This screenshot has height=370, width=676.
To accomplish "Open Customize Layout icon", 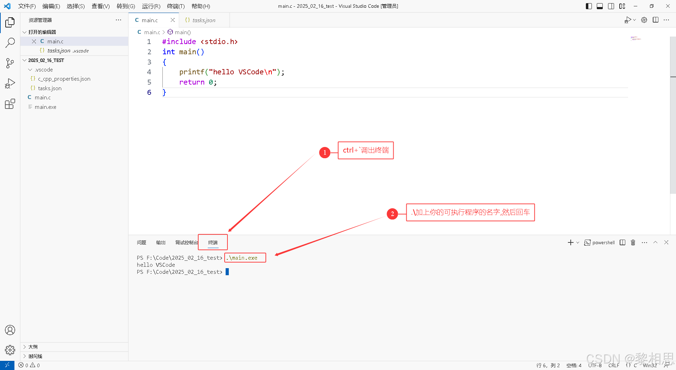I will pos(622,6).
